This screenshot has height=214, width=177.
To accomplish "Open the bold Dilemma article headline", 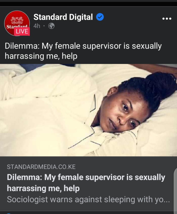I will click(x=86, y=183).
